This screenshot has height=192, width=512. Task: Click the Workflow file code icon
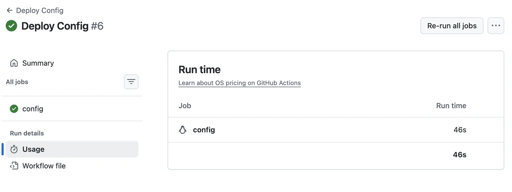pos(14,166)
